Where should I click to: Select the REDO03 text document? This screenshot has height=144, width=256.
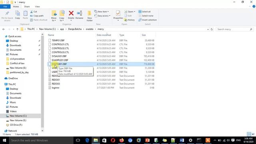pyautogui.click(x=56, y=84)
